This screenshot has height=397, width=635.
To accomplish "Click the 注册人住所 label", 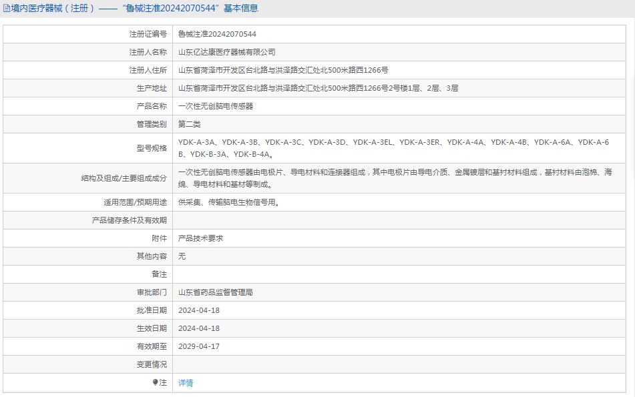I will pos(148,71).
